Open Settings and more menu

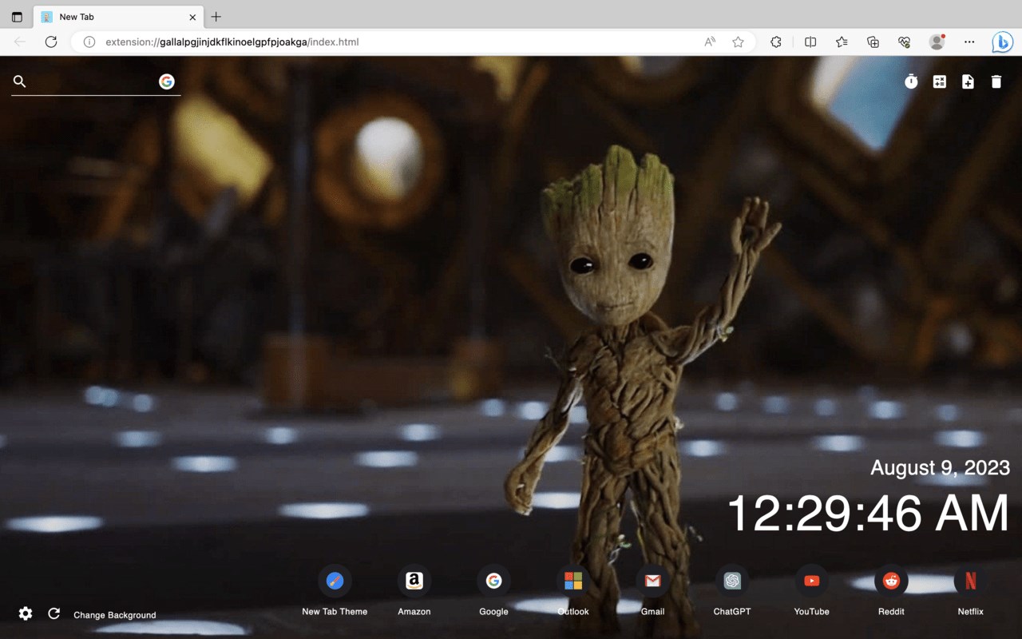click(969, 42)
